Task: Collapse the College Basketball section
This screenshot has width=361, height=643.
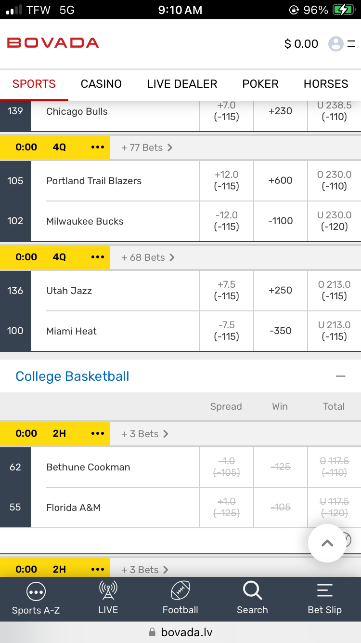Action: pyautogui.click(x=341, y=376)
